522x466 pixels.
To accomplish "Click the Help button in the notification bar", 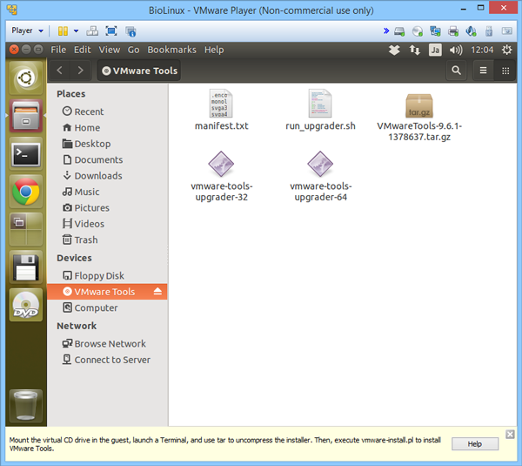I will 475,443.
